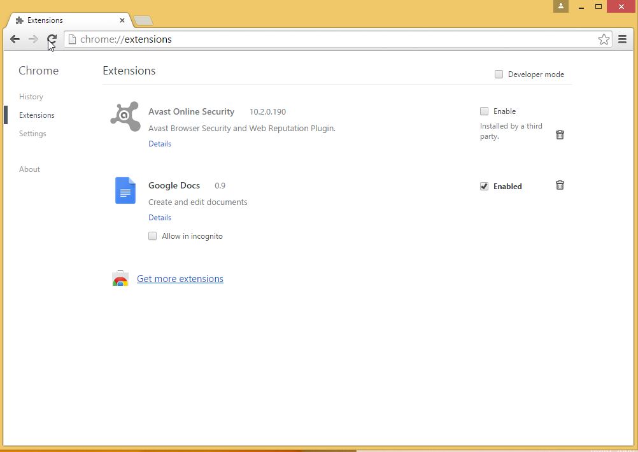
Task: Remove Avast Online Security via its trash icon
Action: tap(560, 135)
